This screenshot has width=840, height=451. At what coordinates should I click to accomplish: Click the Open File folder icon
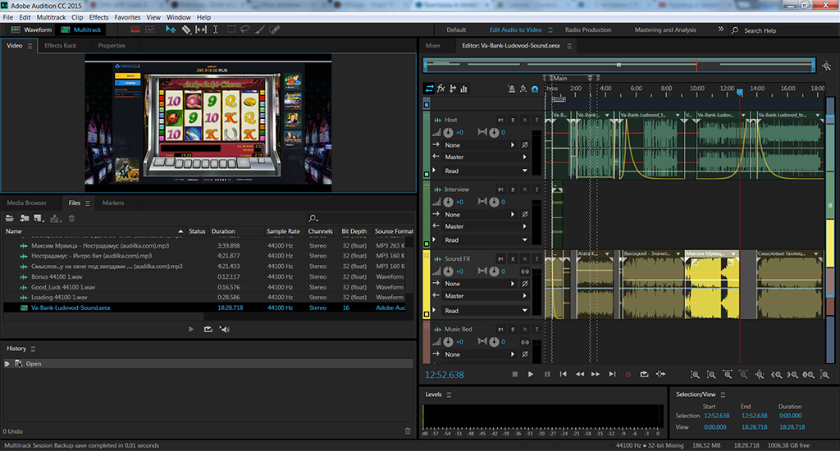[x=10, y=218]
